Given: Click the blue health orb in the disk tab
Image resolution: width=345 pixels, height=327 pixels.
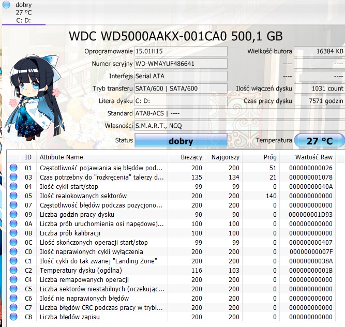Looking at the screenshot, I should [6, 5].
